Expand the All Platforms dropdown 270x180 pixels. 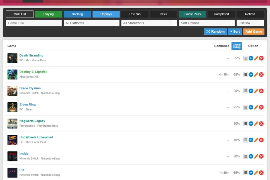tap(91, 23)
